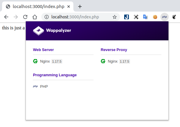Open the Web Server category link

pyautogui.click(x=43, y=50)
